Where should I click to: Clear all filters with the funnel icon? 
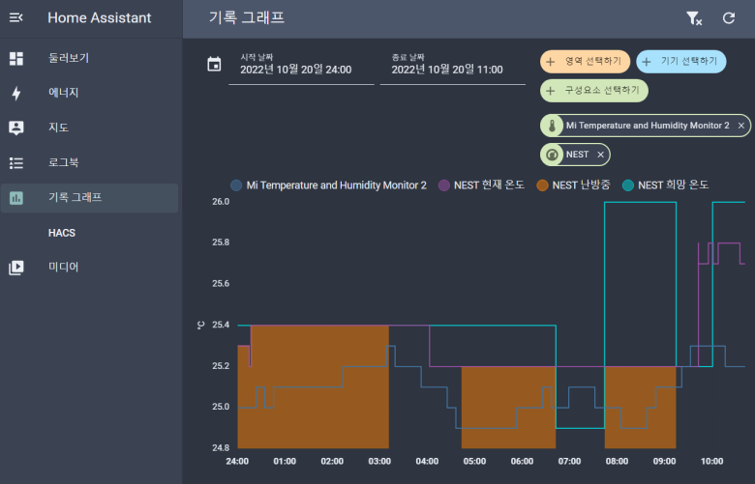coord(694,18)
